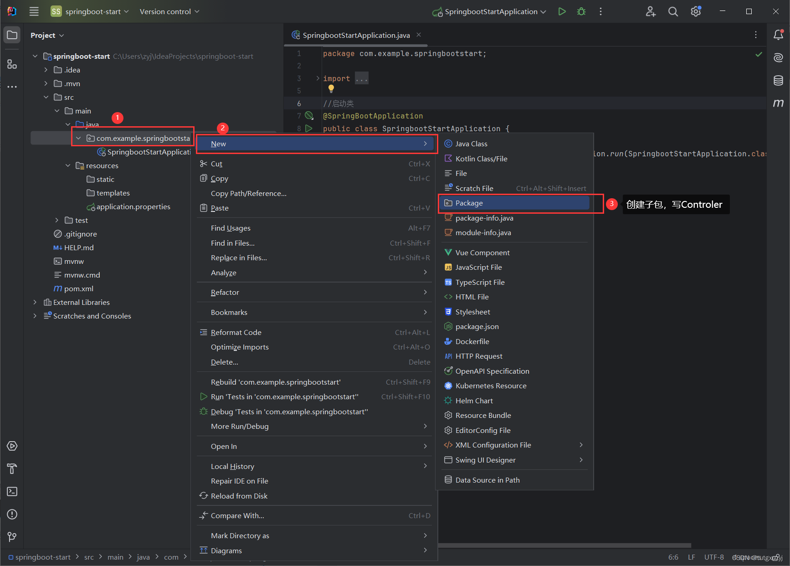The width and height of the screenshot is (790, 566).
Task: Click the run gutter icon on line 8
Action: [x=309, y=129]
